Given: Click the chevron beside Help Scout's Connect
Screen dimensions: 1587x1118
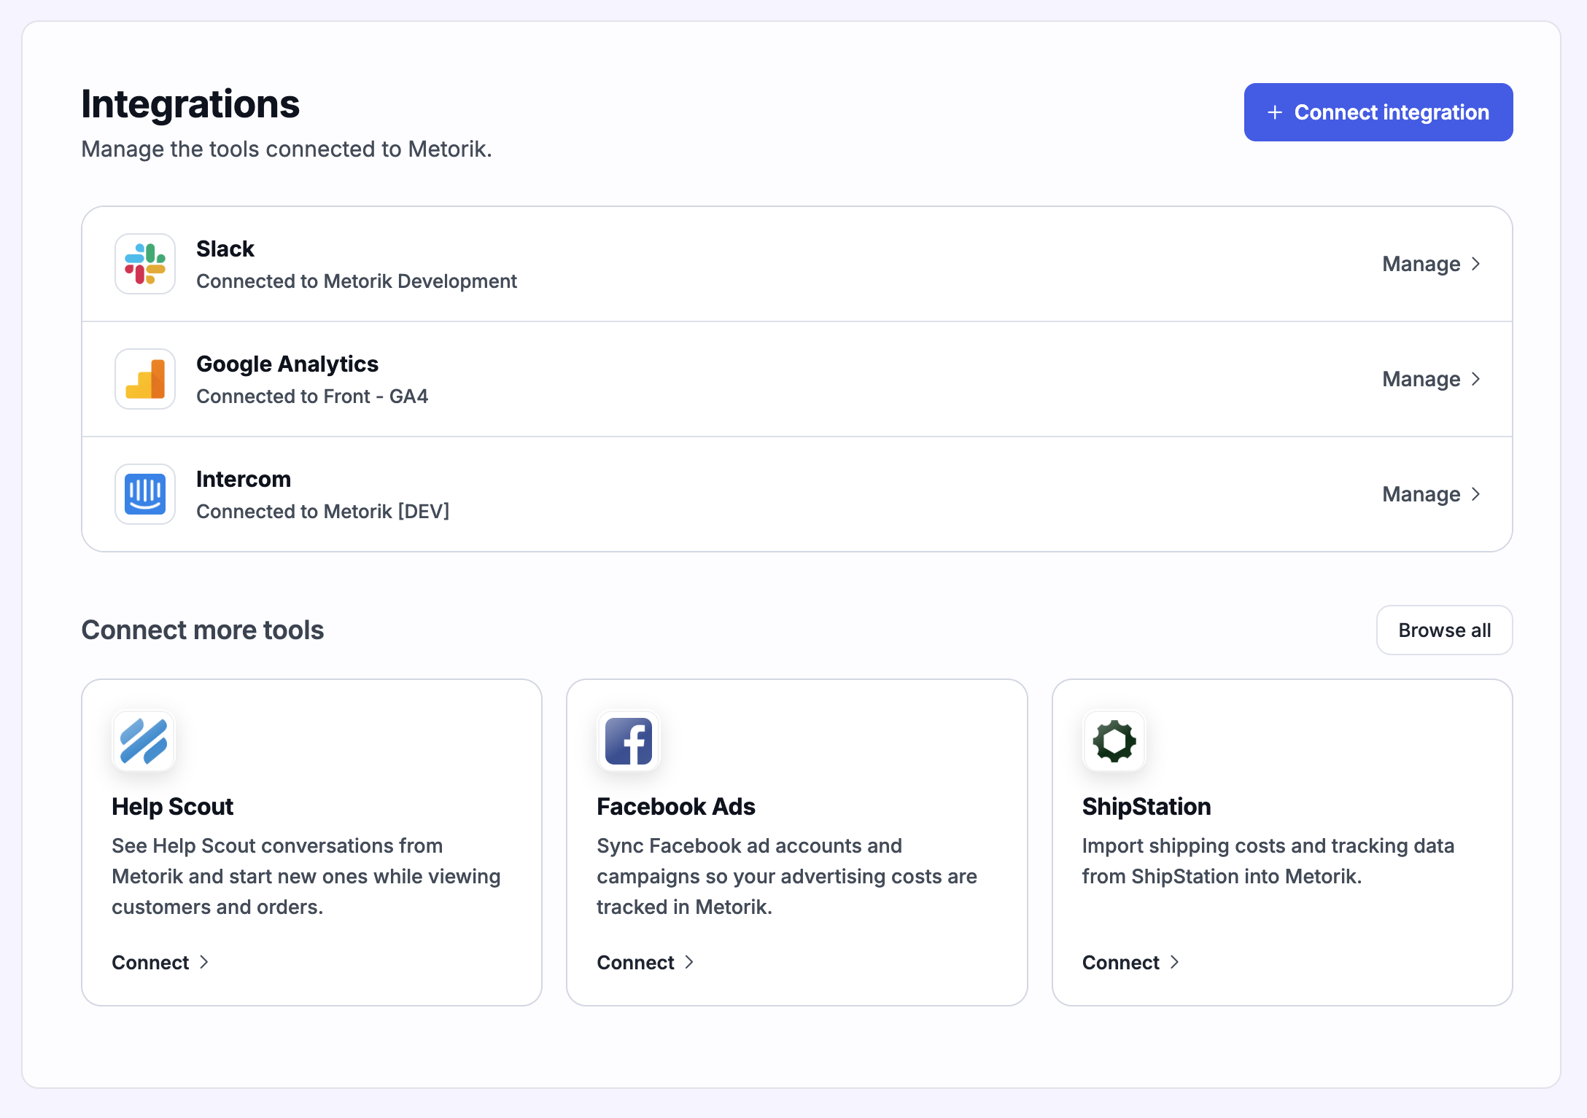Looking at the screenshot, I should point(204,962).
